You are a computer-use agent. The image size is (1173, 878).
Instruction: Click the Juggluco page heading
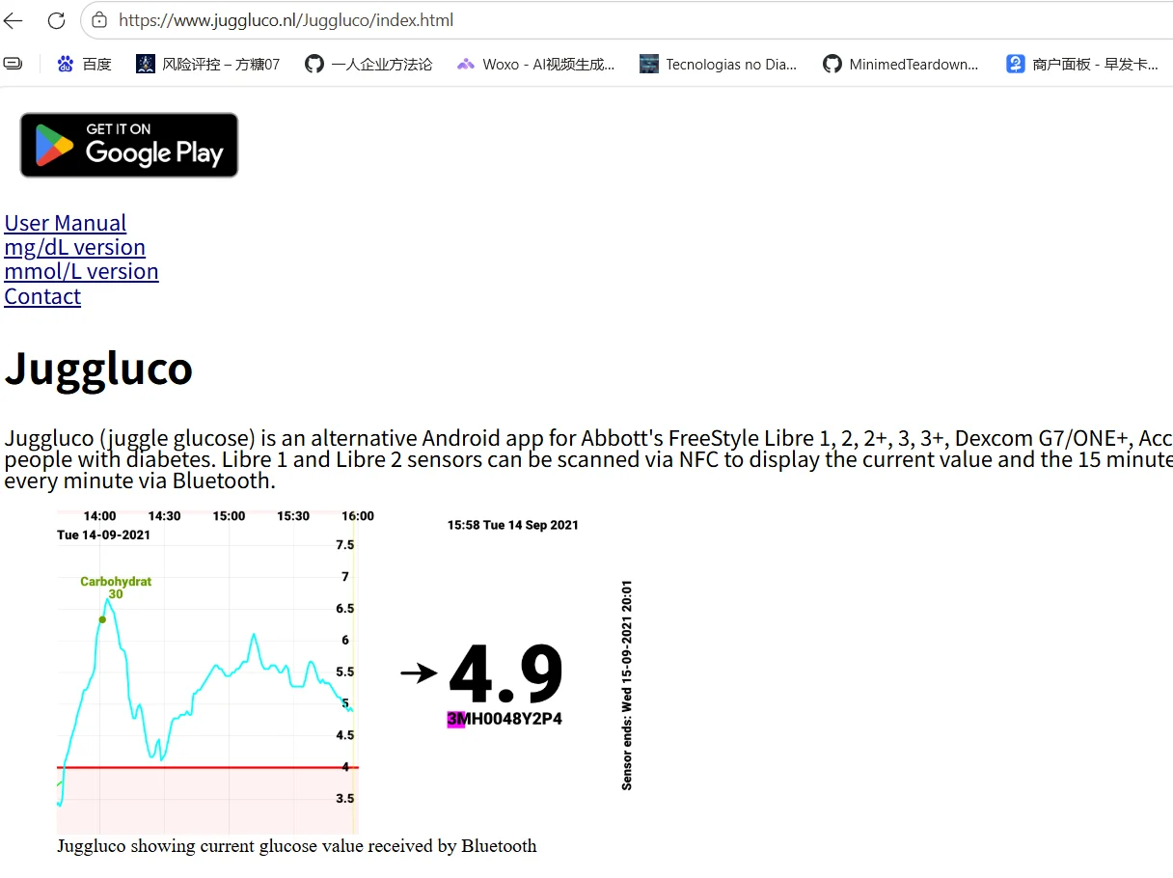coord(98,368)
